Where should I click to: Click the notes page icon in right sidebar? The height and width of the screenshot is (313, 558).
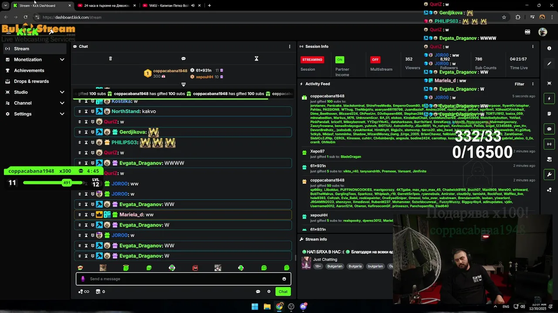tap(549, 114)
